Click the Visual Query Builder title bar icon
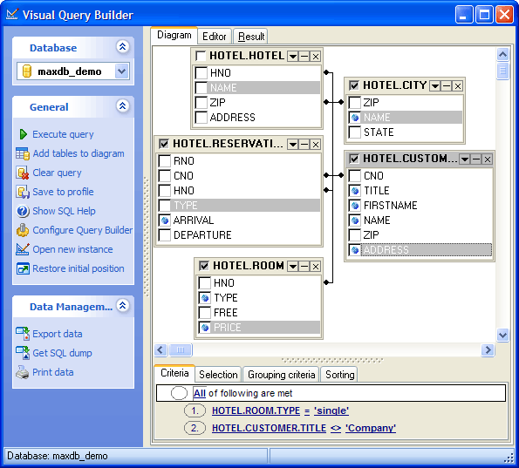Image resolution: width=519 pixels, height=468 pixels. (x=12, y=14)
